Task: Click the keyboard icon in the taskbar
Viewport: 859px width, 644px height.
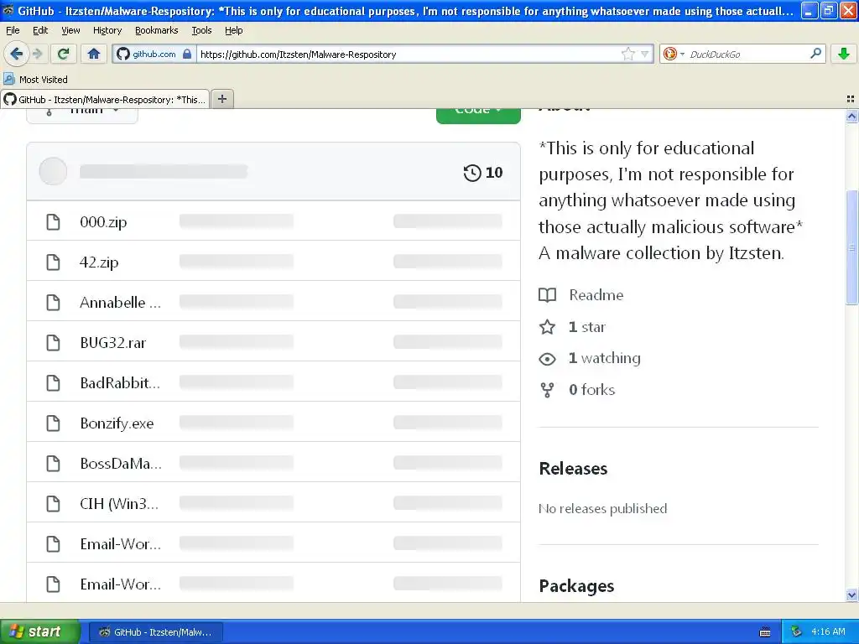Action: coord(765,632)
